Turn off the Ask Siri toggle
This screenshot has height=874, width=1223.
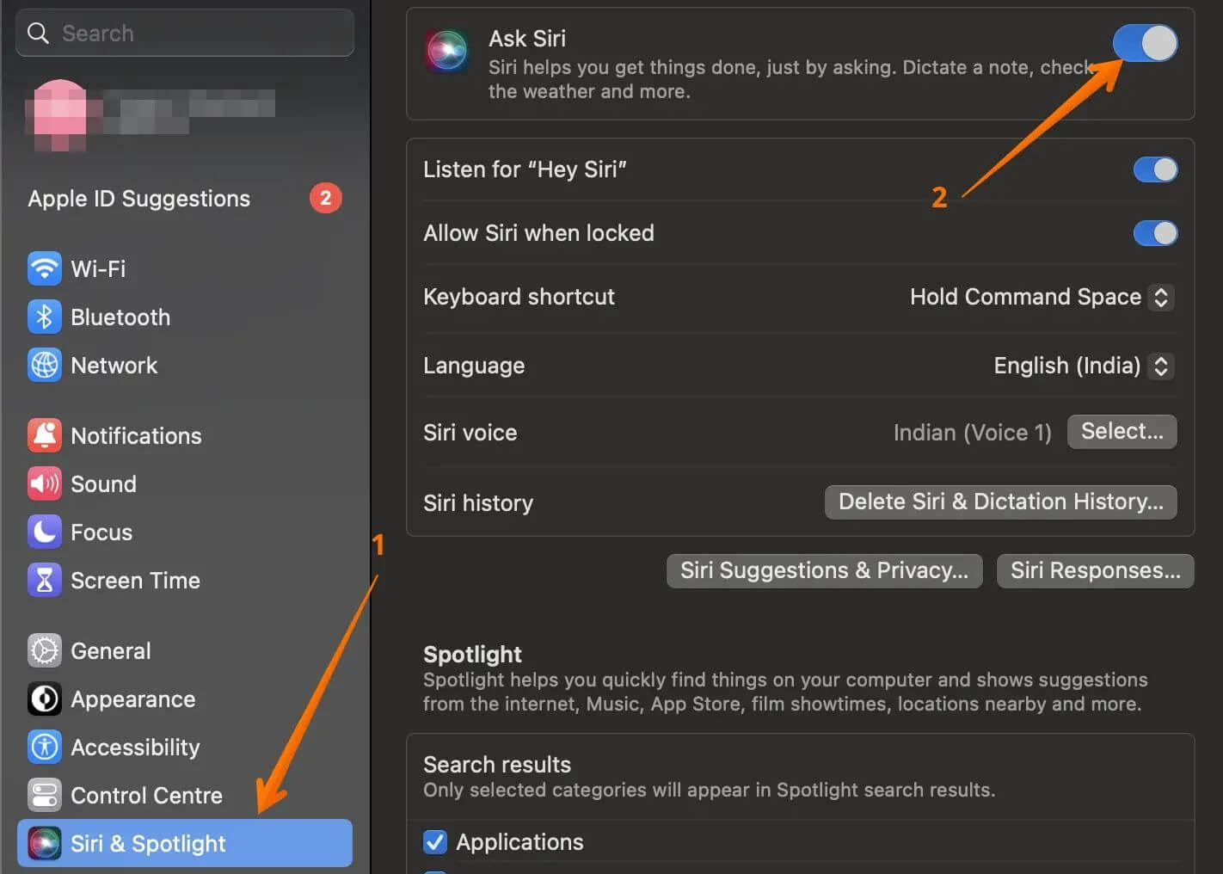click(1145, 43)
